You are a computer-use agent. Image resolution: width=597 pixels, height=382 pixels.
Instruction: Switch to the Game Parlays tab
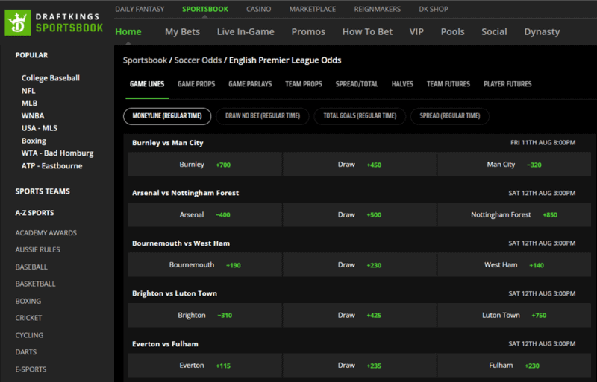(250, 84)
